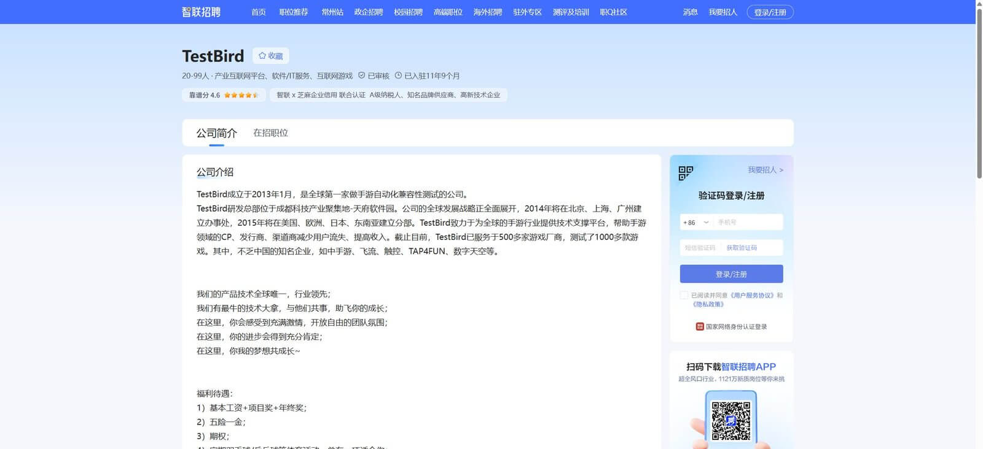983x449 pixels.
Task: Select the 公司简介 tab
Action: point(216,133)
